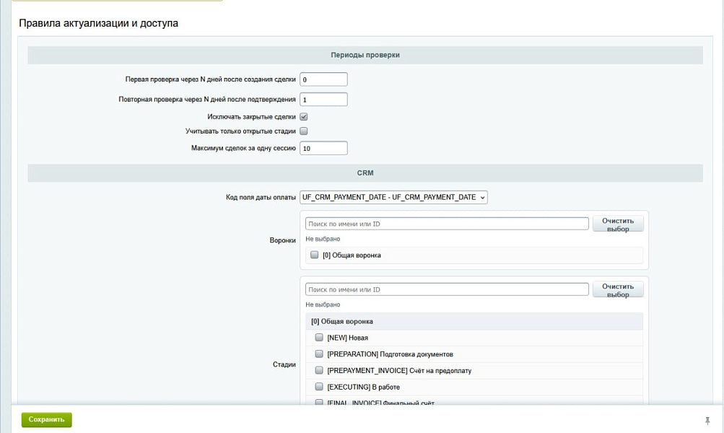The width and height of the screenshot is (724, 433).
Task: Click the Код поля даты оплаты label
Action: (x=261, y=197)
